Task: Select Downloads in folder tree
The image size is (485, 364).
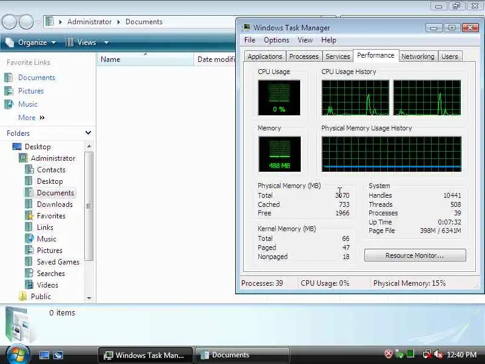Action: [55, 204]
